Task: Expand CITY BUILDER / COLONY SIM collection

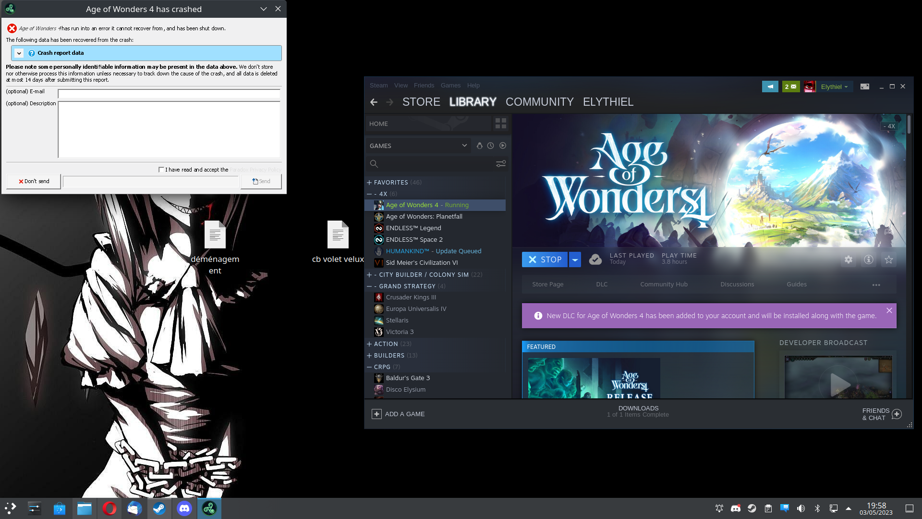Action: [x=369, y=275]
